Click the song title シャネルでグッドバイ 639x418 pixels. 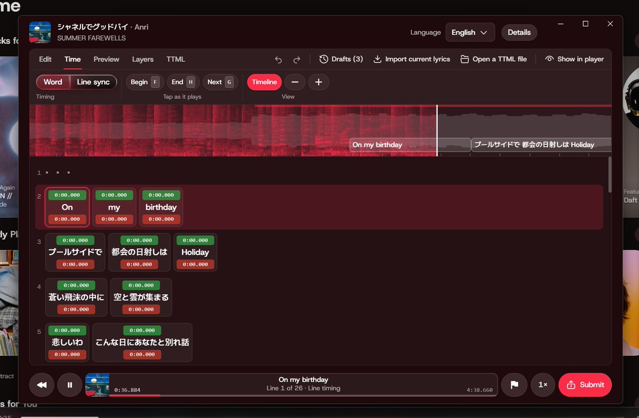point(93,26)
